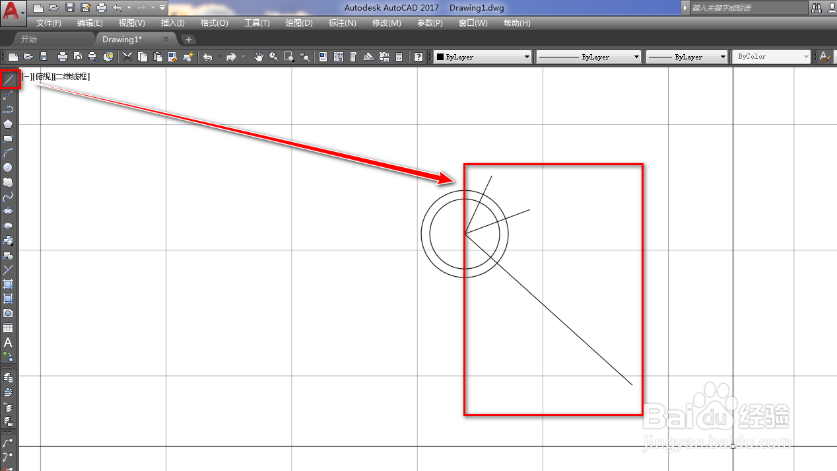Select the Table tool in draw toolbar

coord(9,328)
